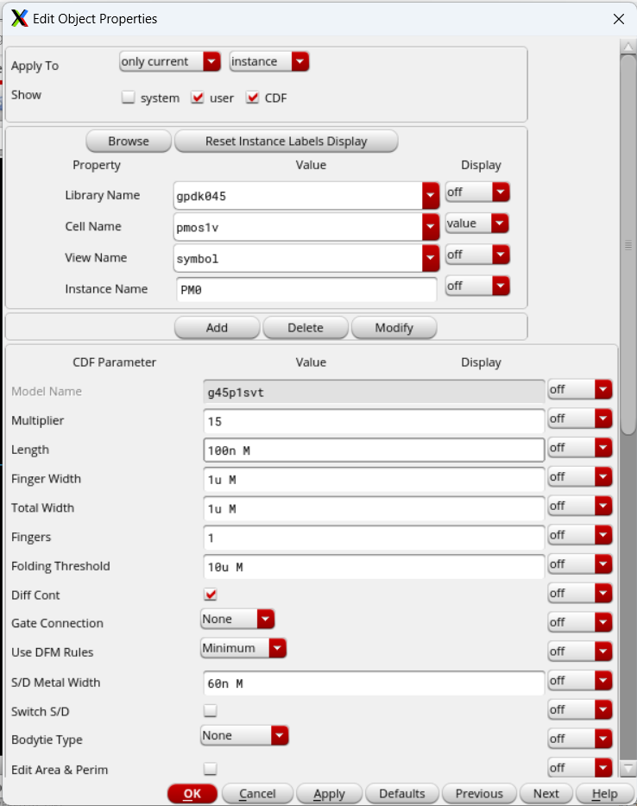Click the Next button
Image resolution: width=637 pixels, height=806 pixels.
coord(546,794)
